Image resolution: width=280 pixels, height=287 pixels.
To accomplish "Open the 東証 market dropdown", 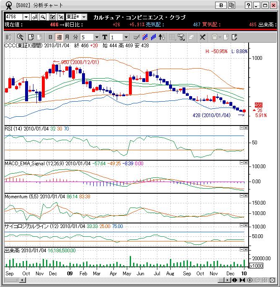I will pos(84,17).
